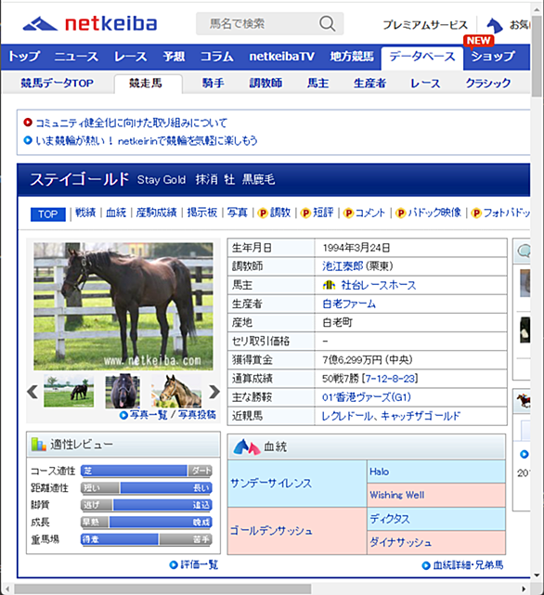544x595 pixels.
Task: Click the P icon beside フォトパドック
Action: tap(476, 213)
